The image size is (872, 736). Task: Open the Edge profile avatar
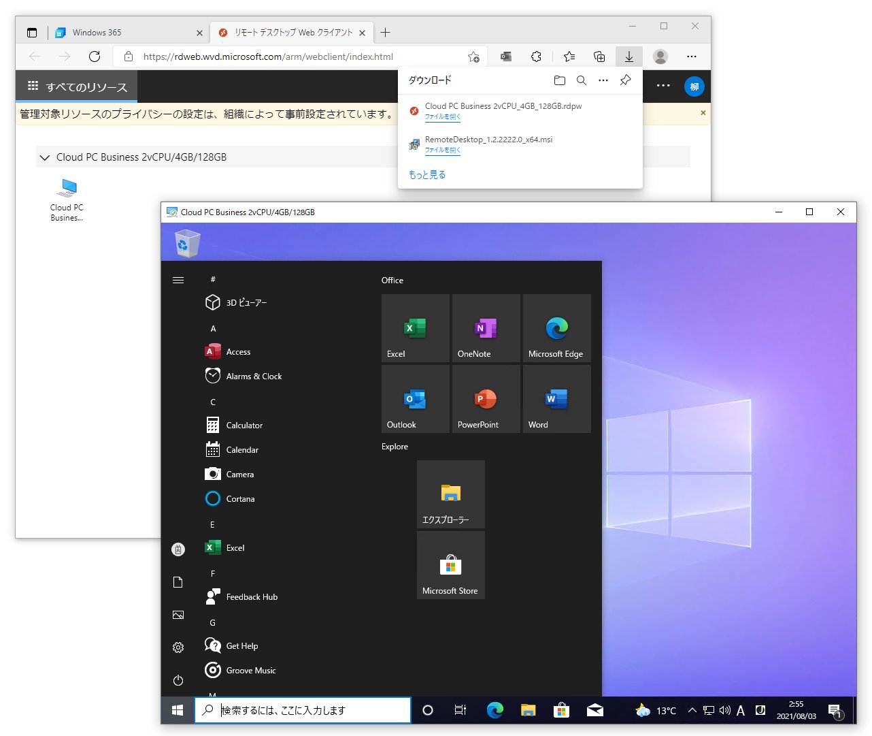point(660,57)
